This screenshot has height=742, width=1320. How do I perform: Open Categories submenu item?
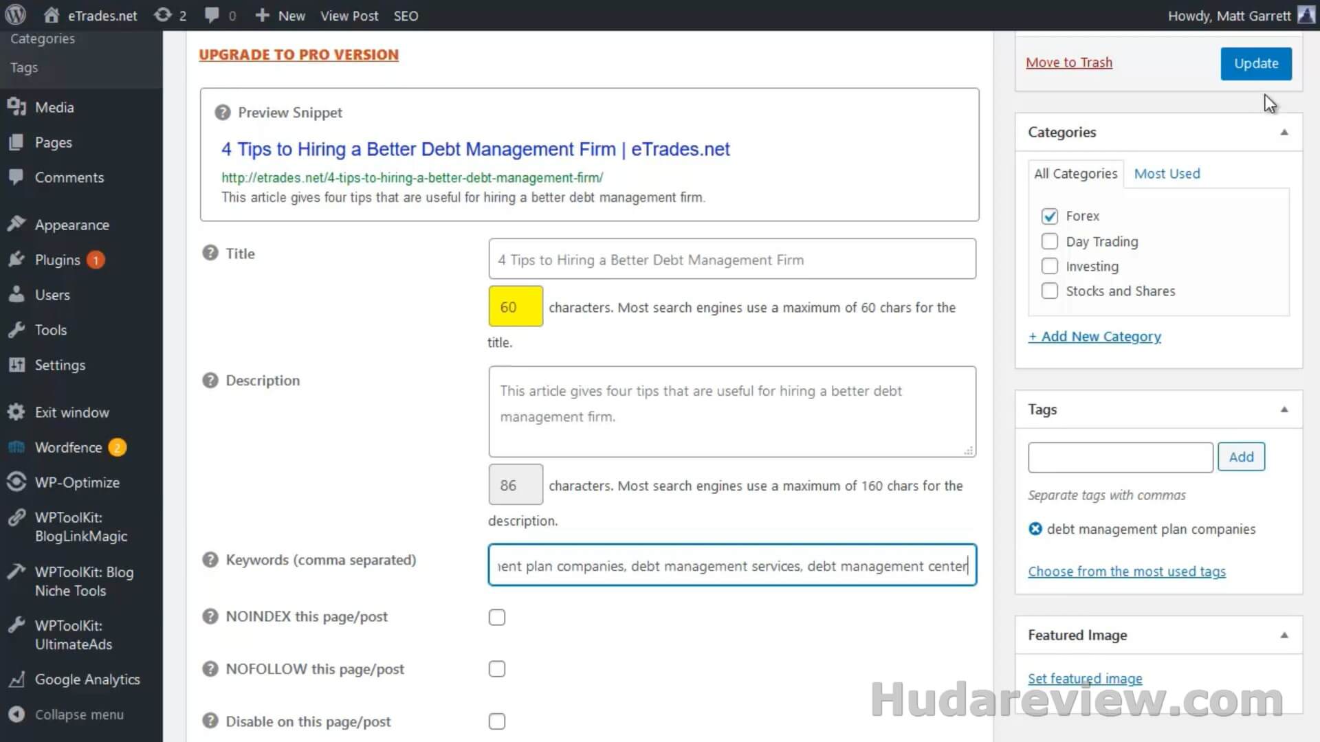point(43,38)
